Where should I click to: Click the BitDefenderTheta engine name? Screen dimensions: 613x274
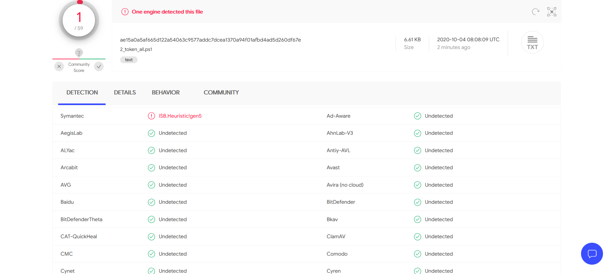pos(81,220)
